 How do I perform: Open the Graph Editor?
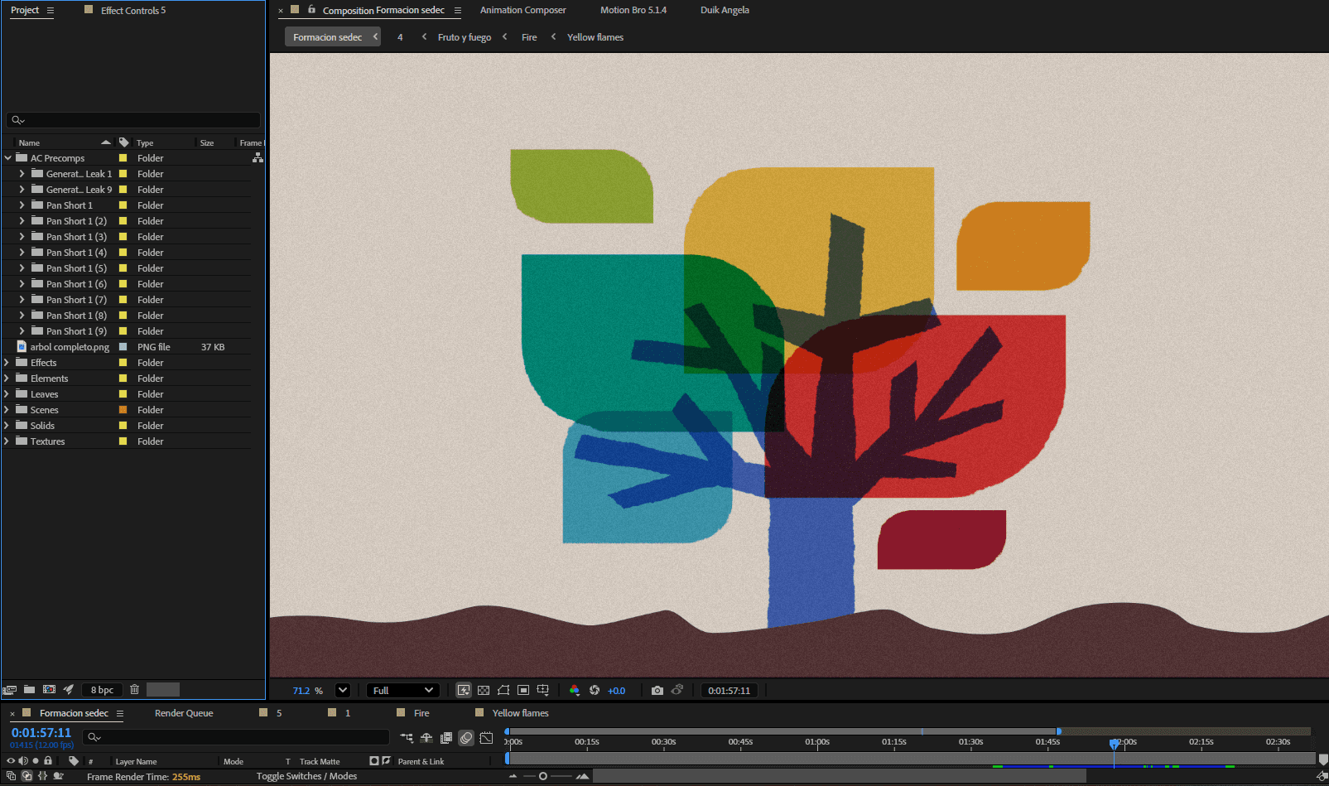[486, 737]
